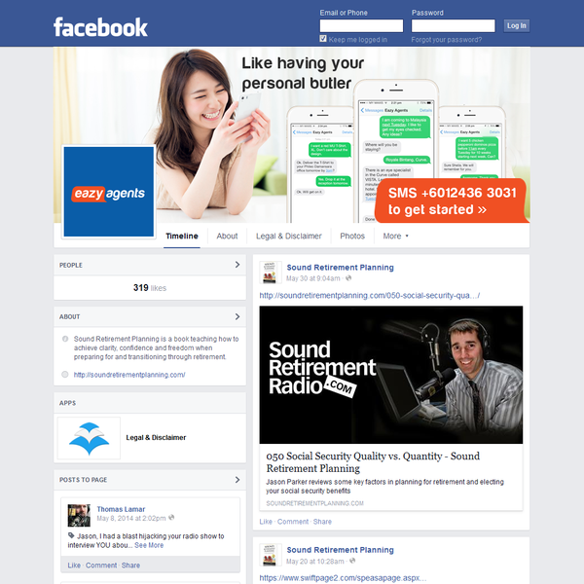Click Sound Retirement Planning avatar on May 20 post
Image resolution: width=584 pixels, height=584 pixels.
pos(270,555)
